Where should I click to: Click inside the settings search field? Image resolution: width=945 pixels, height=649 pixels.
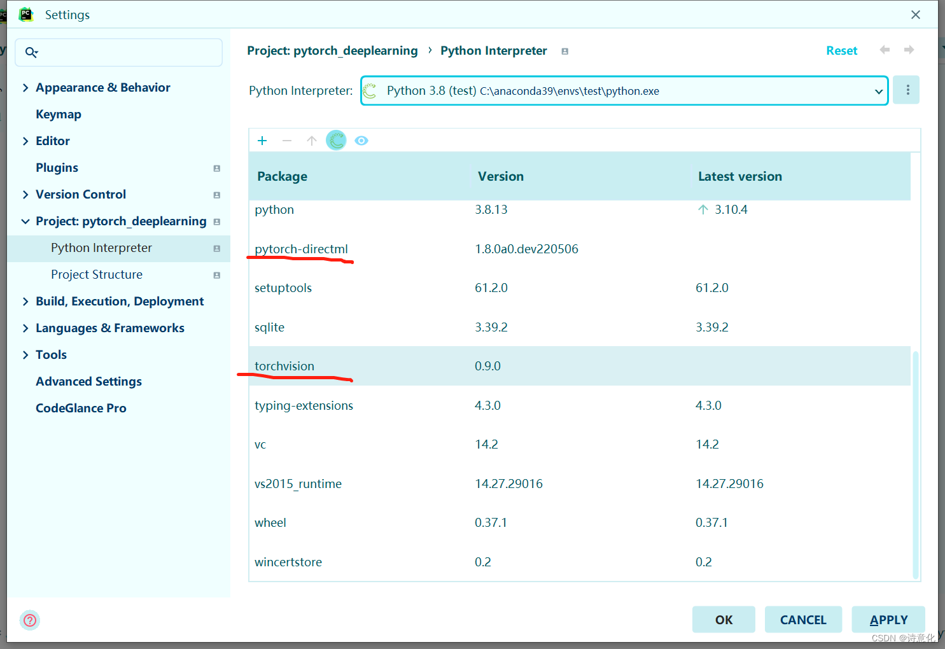pos(118,52)
